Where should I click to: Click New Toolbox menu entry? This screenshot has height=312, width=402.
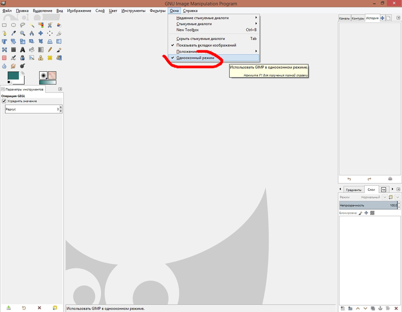[x=213, y=30]
